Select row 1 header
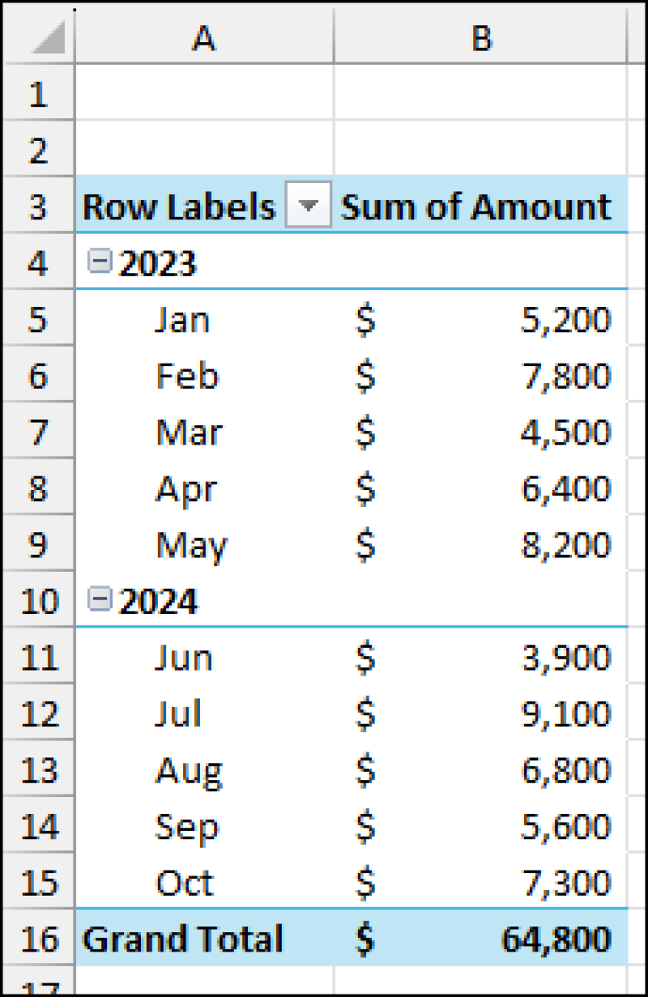This screenshot has height=997, width=648. [x=38, y=93]
